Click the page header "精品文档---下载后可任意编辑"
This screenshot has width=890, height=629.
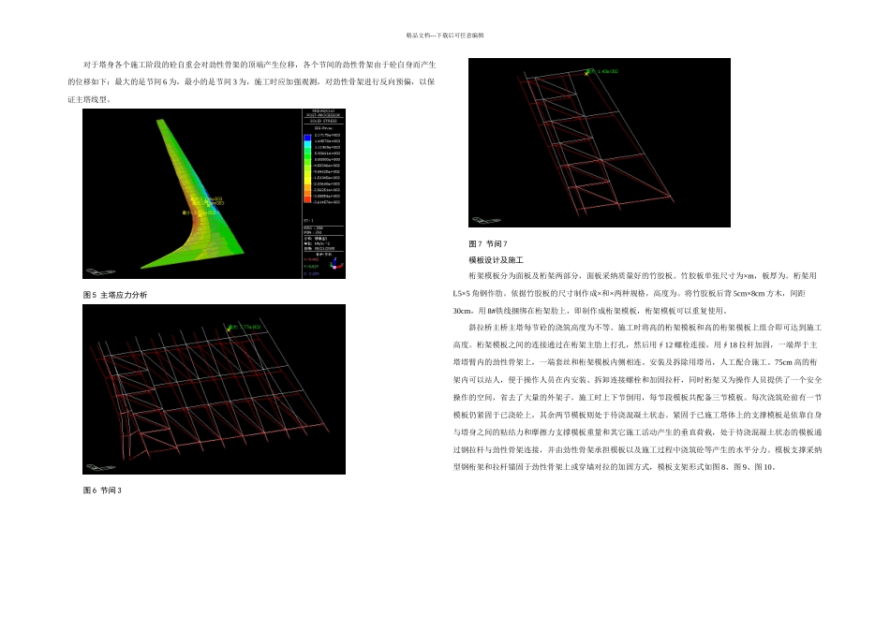[x=445, y=36]
